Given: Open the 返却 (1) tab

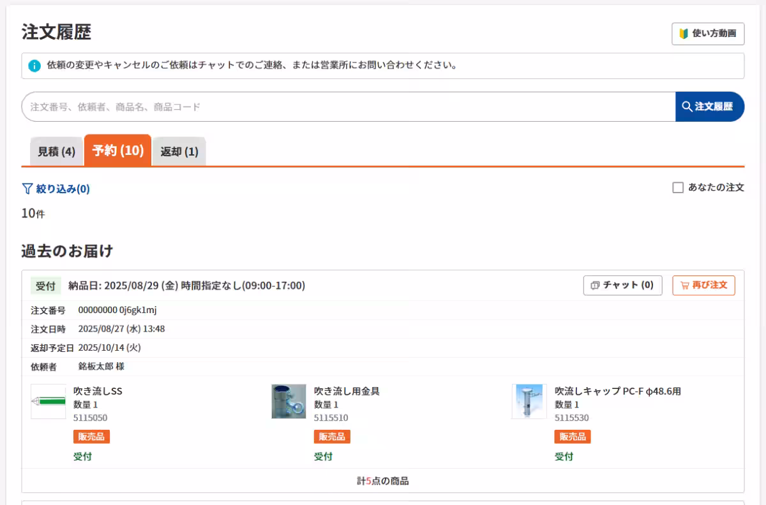Looking at the screenshot, I should point(179,152).
